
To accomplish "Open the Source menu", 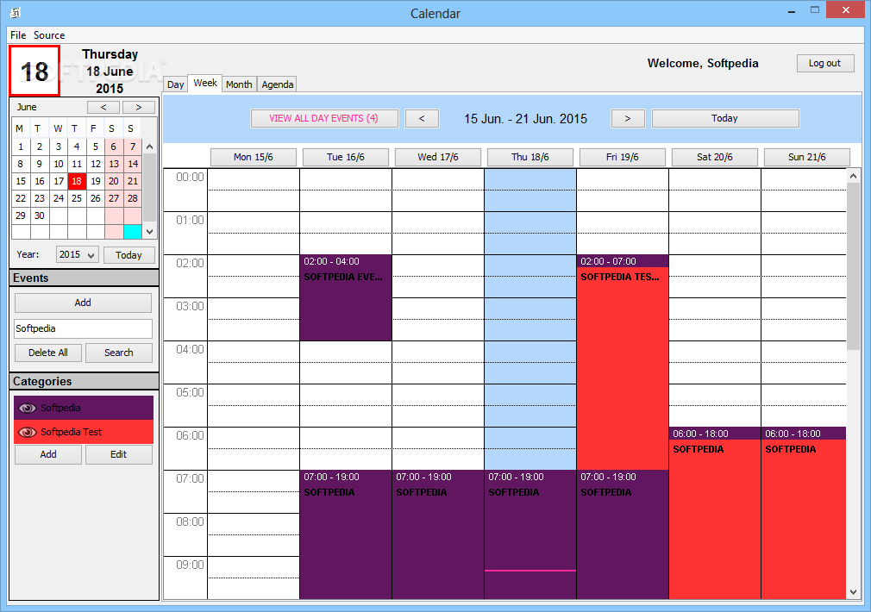I will click(x=49, y=35).
